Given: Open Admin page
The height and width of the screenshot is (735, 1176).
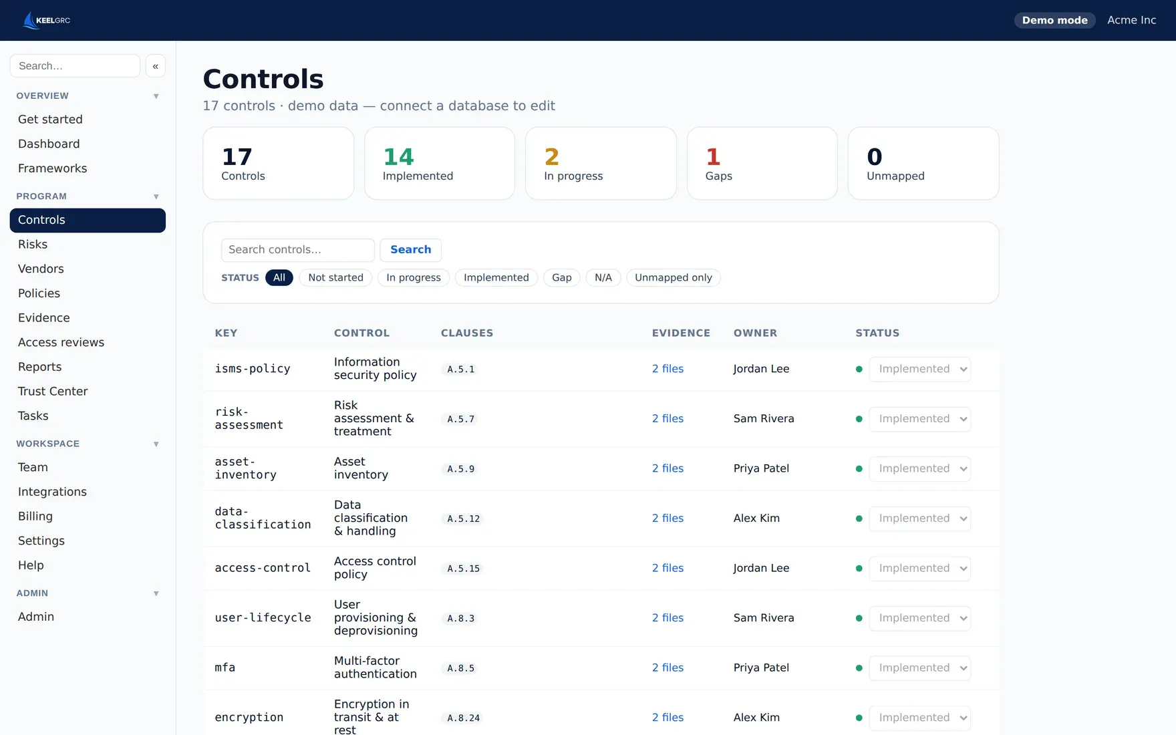Looking at the screenshot, I should point(88,617).
